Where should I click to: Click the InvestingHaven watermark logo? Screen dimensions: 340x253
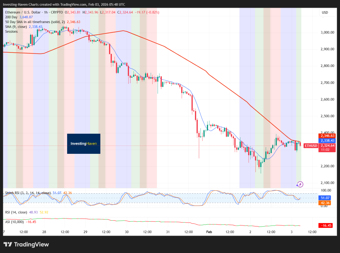click(84, 144)
